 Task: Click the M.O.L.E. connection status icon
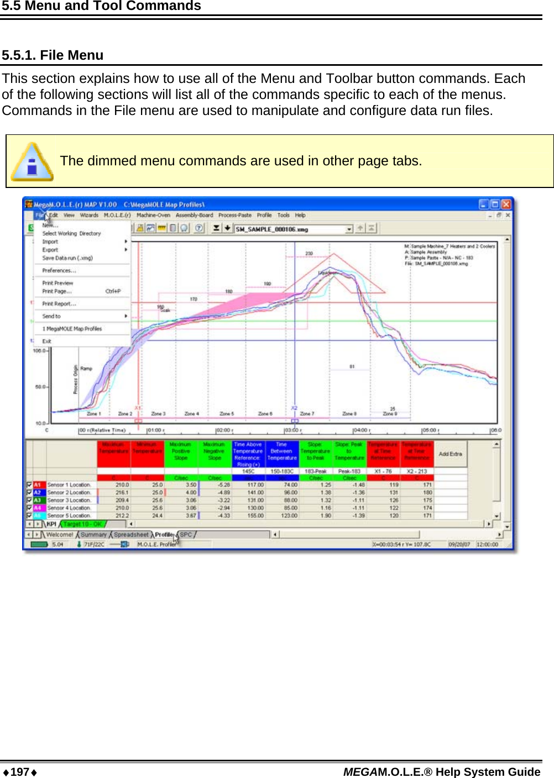point(119,544)
